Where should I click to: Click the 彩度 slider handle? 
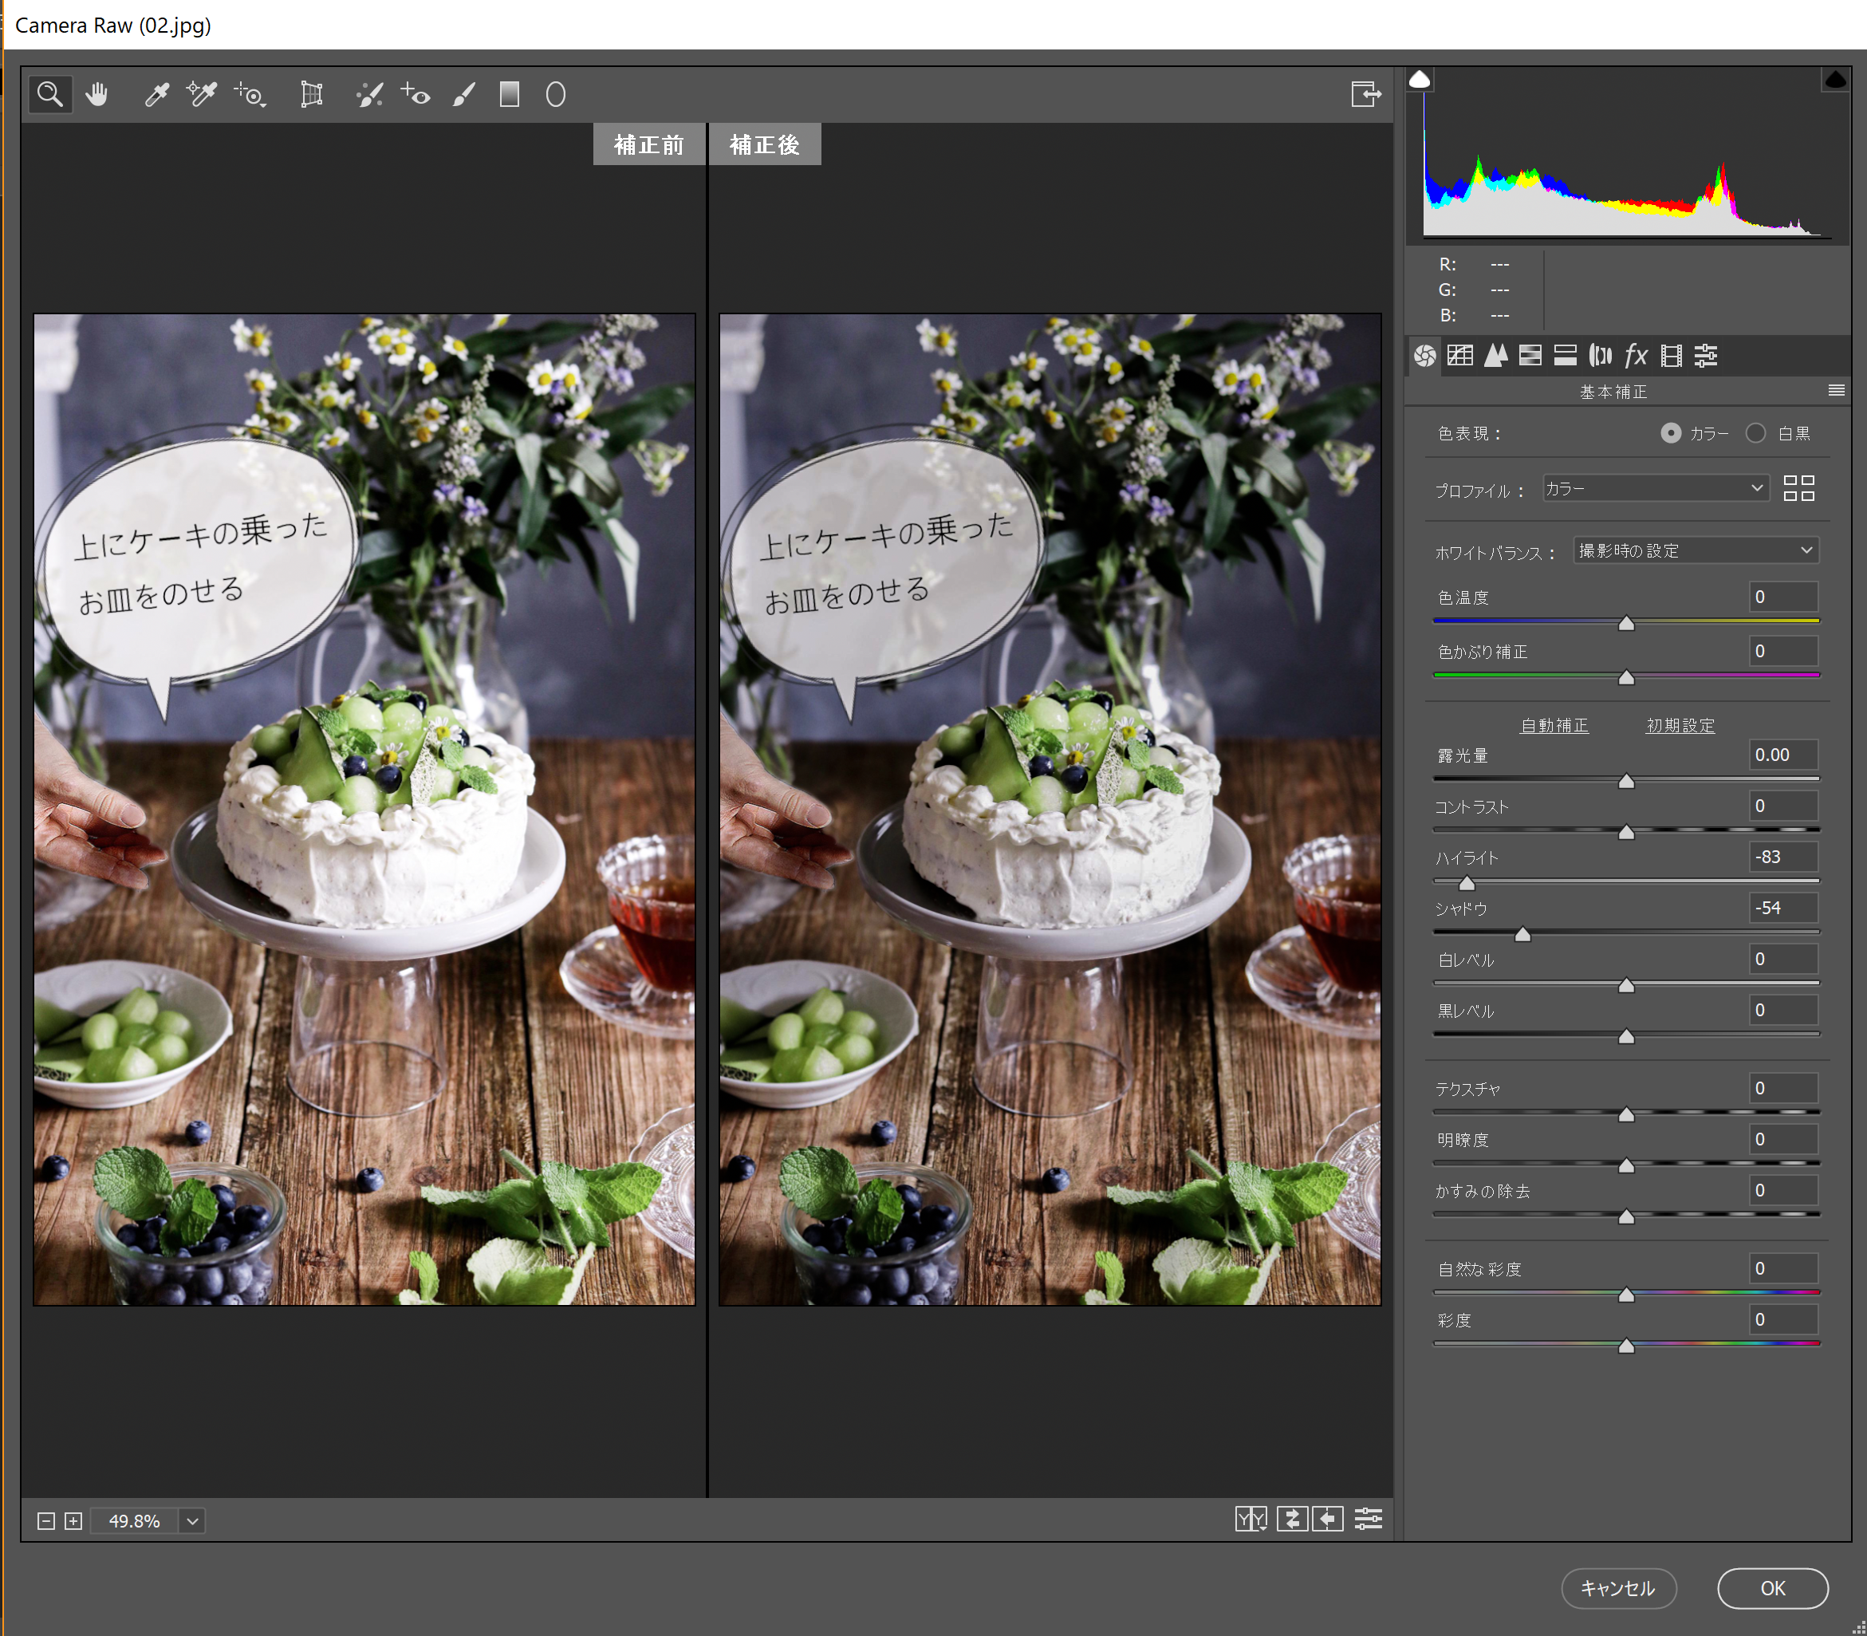[x=1626, y=1346]
